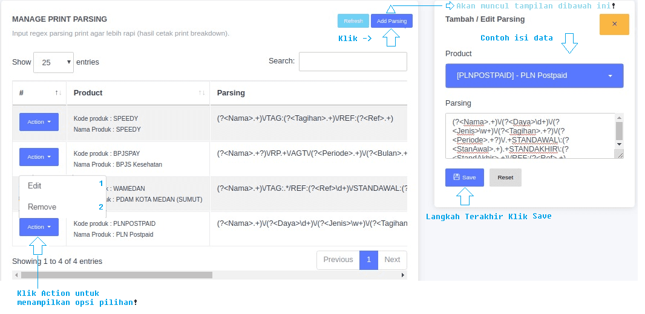Choose Edit from the action menu
The height and width of the screenshot is (314, 645).
point(35,186)
